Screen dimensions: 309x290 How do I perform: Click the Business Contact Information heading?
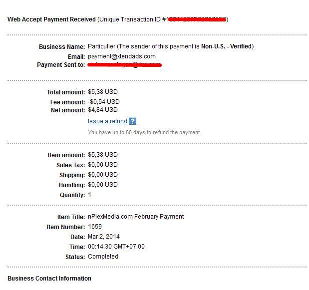(49, 279)
